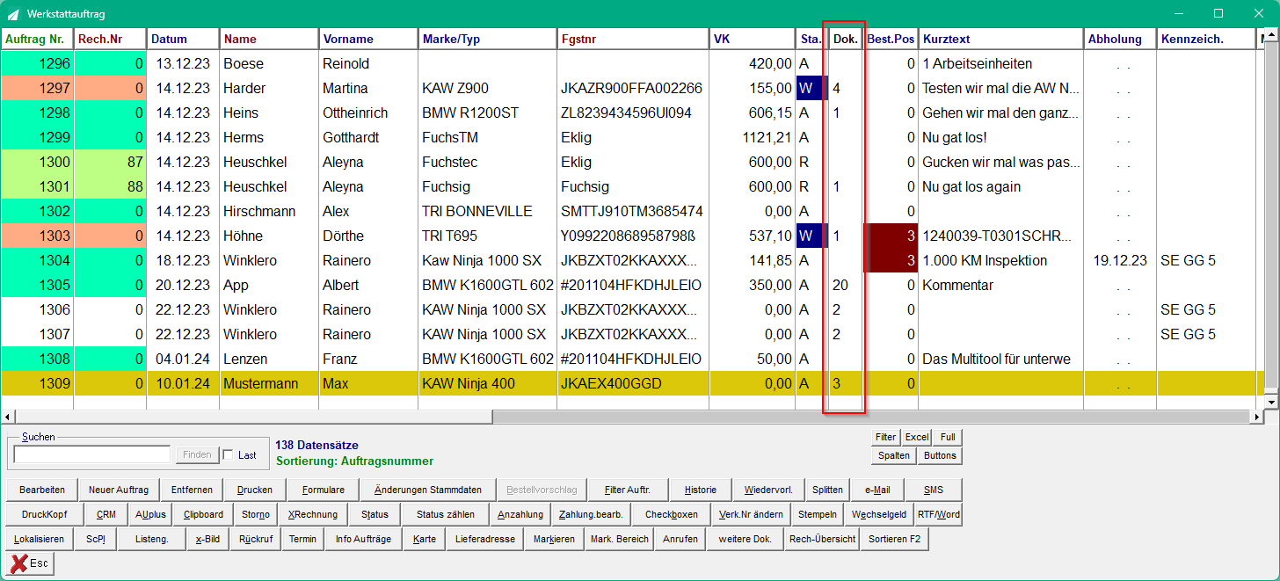Click the Anrufen button
The height and width of the screenshot is (581, 1280).
pos(680,539)
